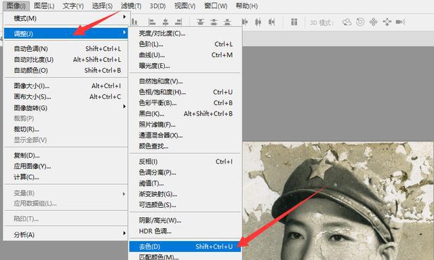Choose 应用图像(Y)... menu item
This screenshot has width=434, height=260.
click(66, 166)
